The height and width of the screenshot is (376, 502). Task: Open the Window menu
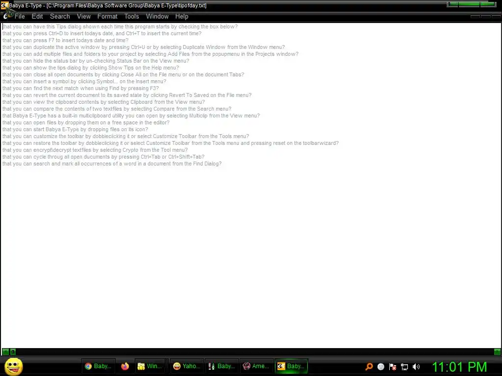pos(157,16)
